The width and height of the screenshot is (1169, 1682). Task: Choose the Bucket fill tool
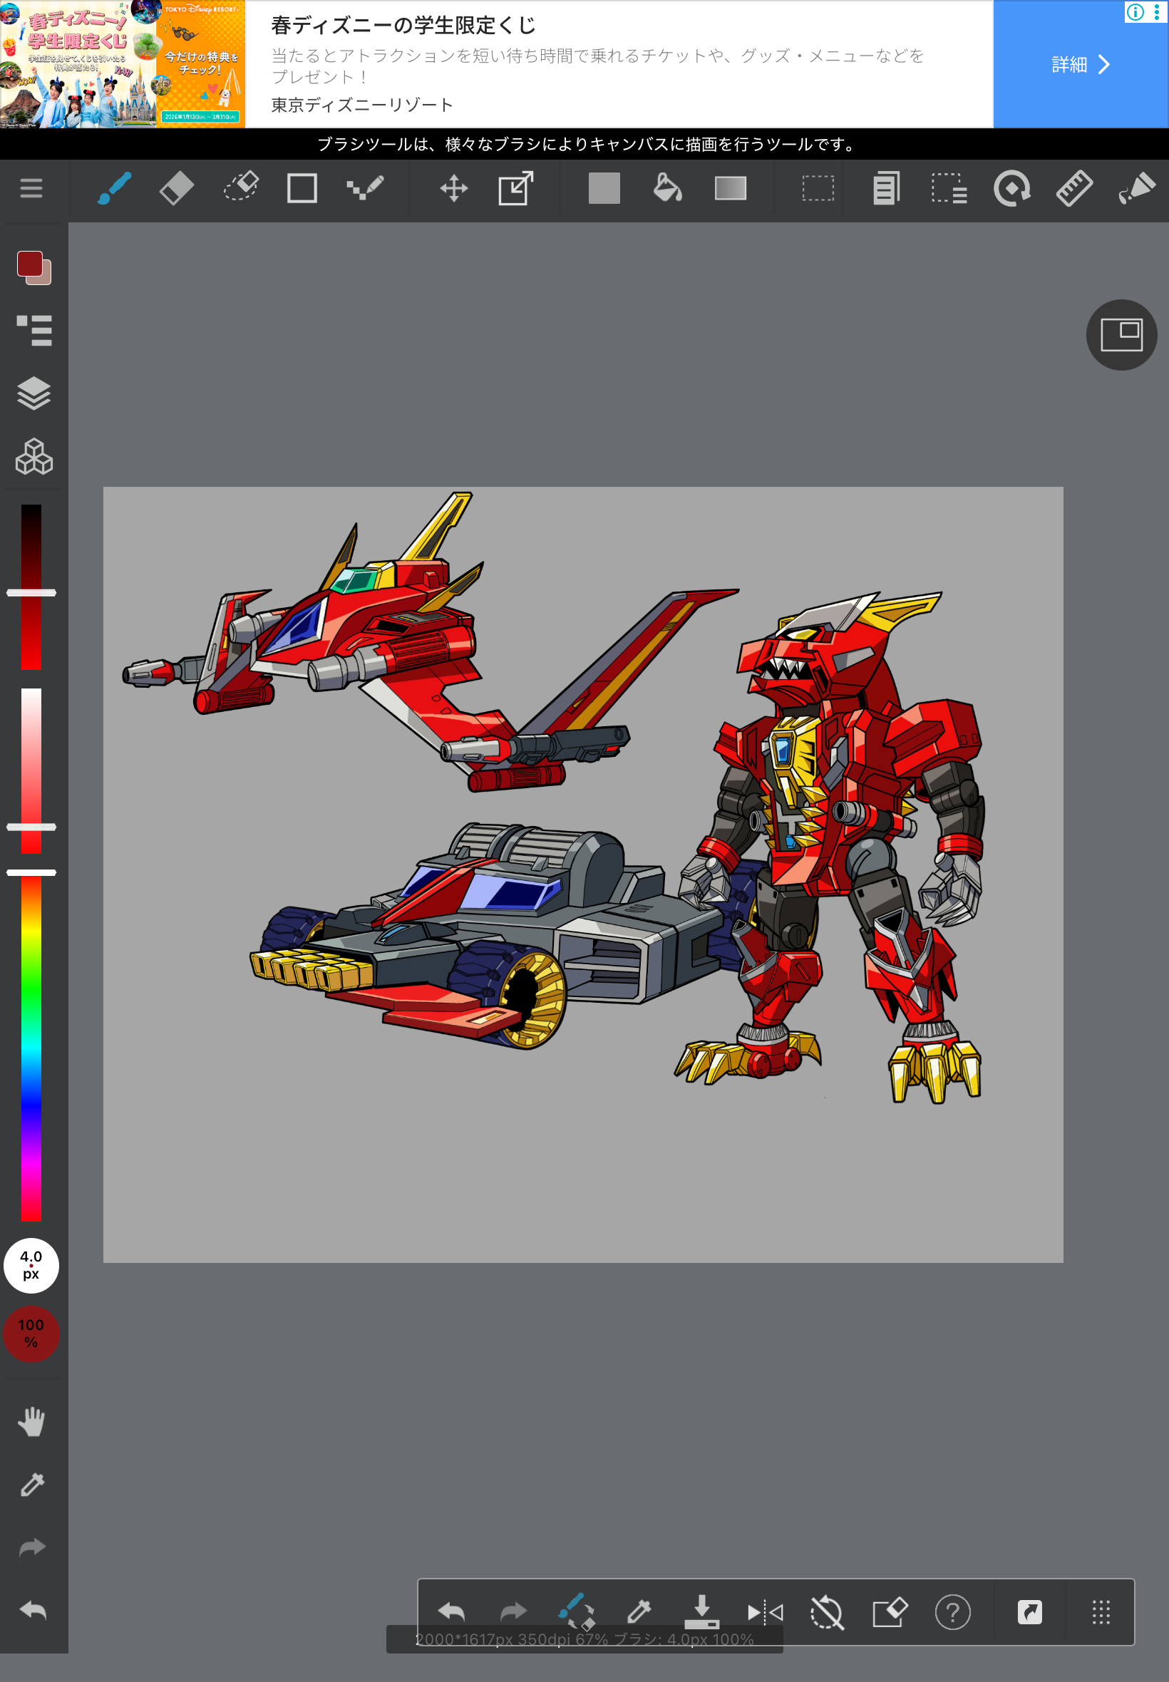click(x=666, y=189)
